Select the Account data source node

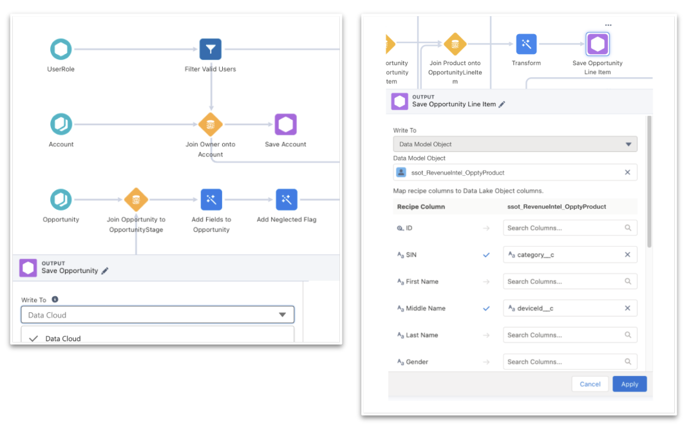point(61,124)
